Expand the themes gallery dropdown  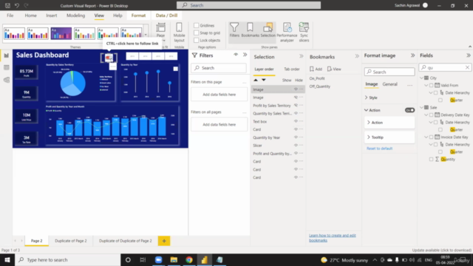(146, 35)
